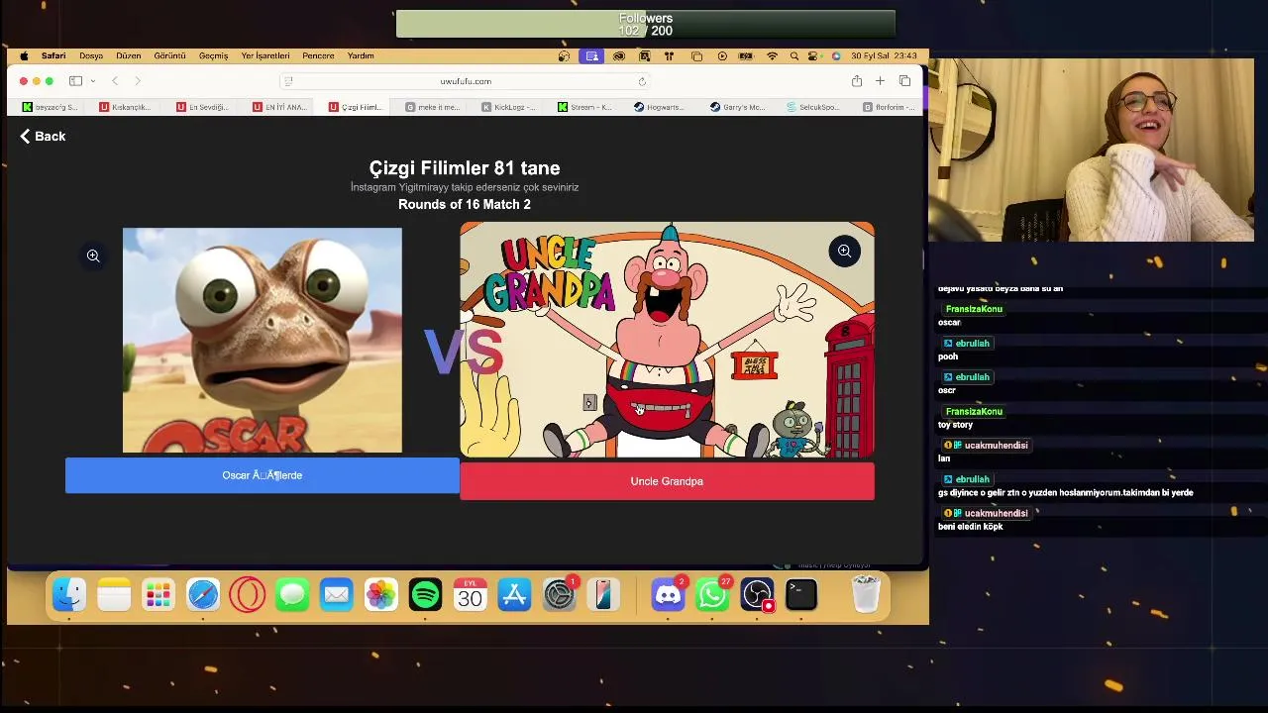This screenshot has width=1268, height=713.
Task: Vote for Uncle Grandpa red button
Action: (667, 481)
